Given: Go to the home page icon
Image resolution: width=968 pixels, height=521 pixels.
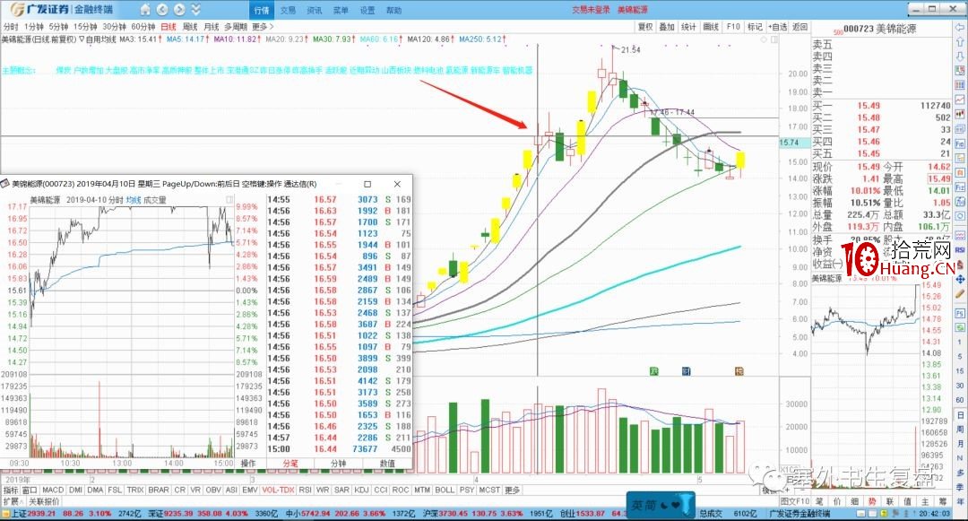Looking at the screenshot, I should [x=145, y=9].
